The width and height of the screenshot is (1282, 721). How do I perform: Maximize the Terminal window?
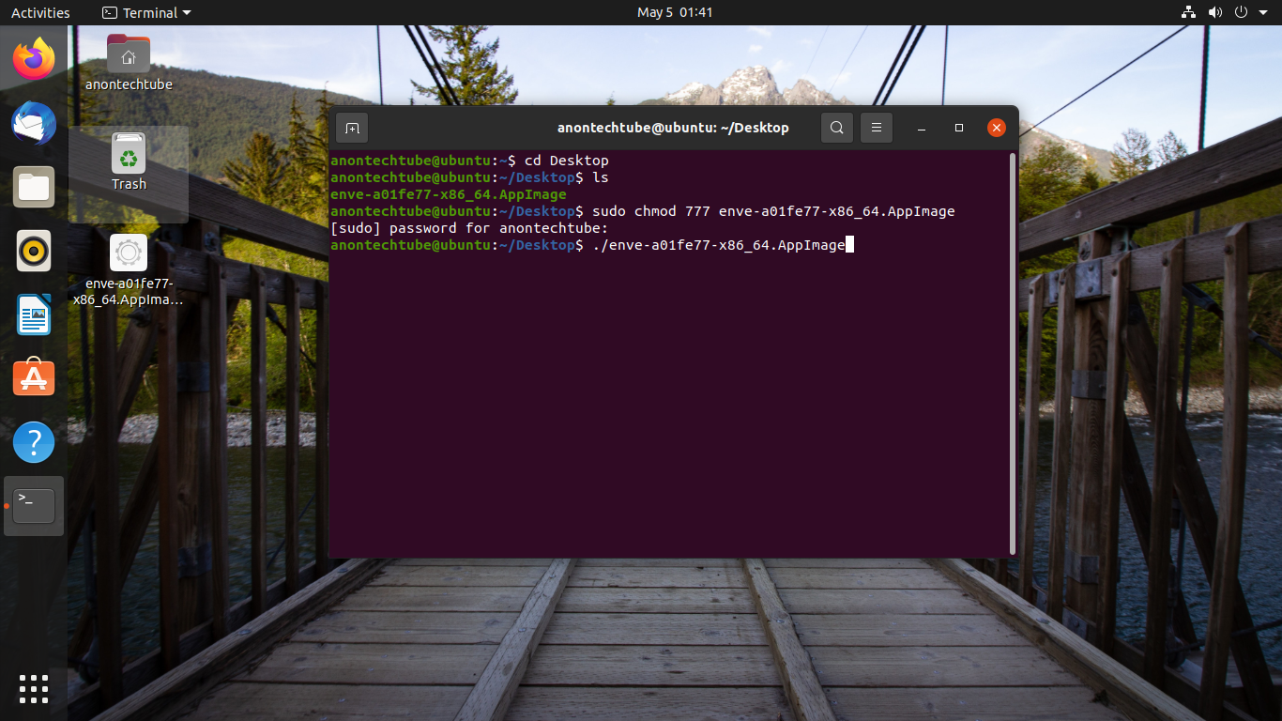pos(959,128)
